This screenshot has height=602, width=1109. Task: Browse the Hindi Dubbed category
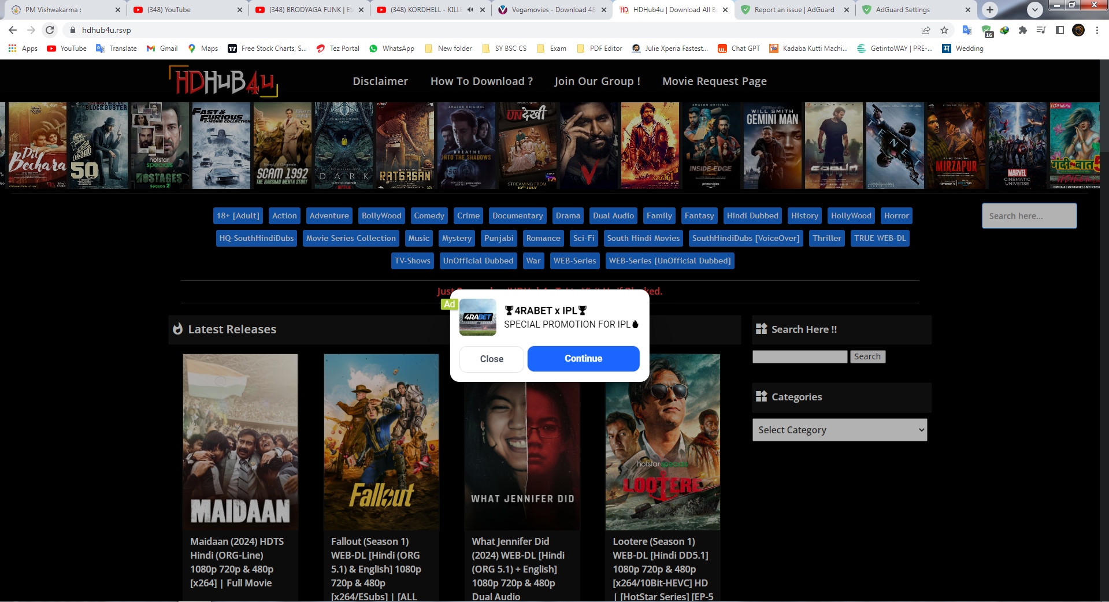(752, 215)
